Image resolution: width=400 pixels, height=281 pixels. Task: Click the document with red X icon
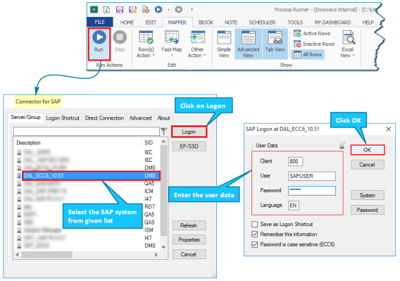(146, 10)
